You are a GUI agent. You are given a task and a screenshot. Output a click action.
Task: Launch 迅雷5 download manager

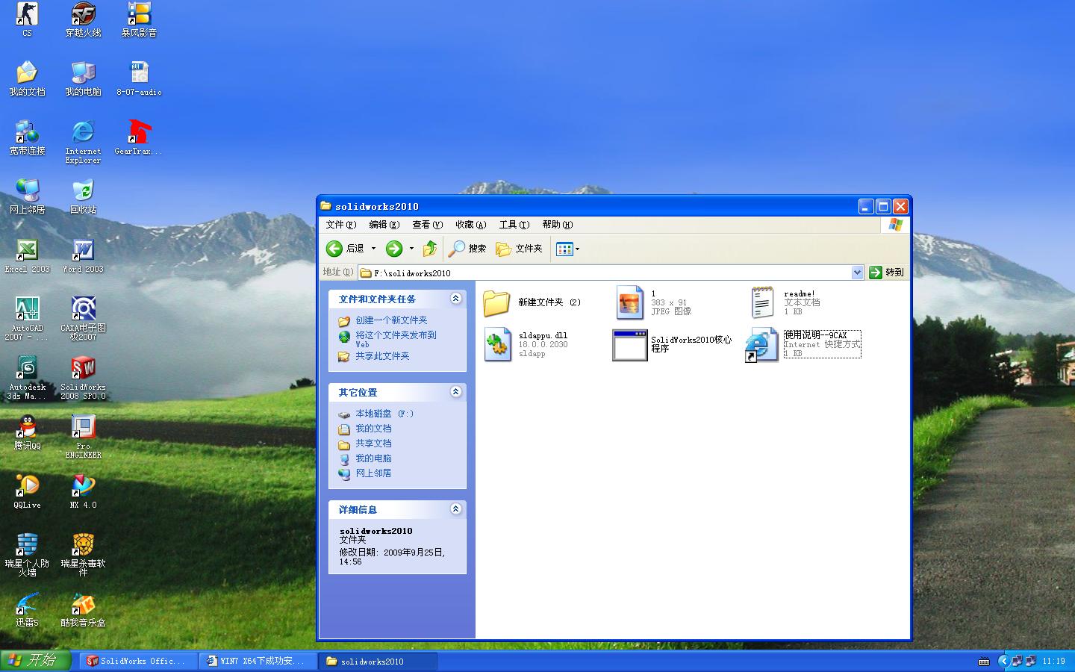click(x=27, y=609)
